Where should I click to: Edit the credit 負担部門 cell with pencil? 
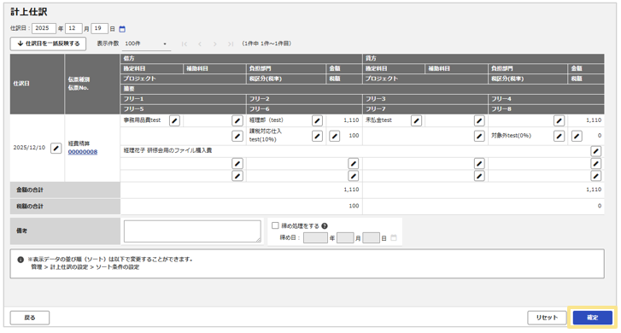(x=559, y=120)
